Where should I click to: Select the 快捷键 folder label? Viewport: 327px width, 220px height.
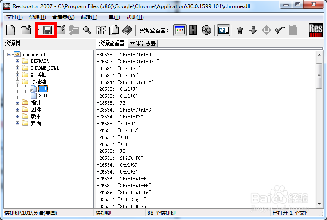(x=38, y=82)
